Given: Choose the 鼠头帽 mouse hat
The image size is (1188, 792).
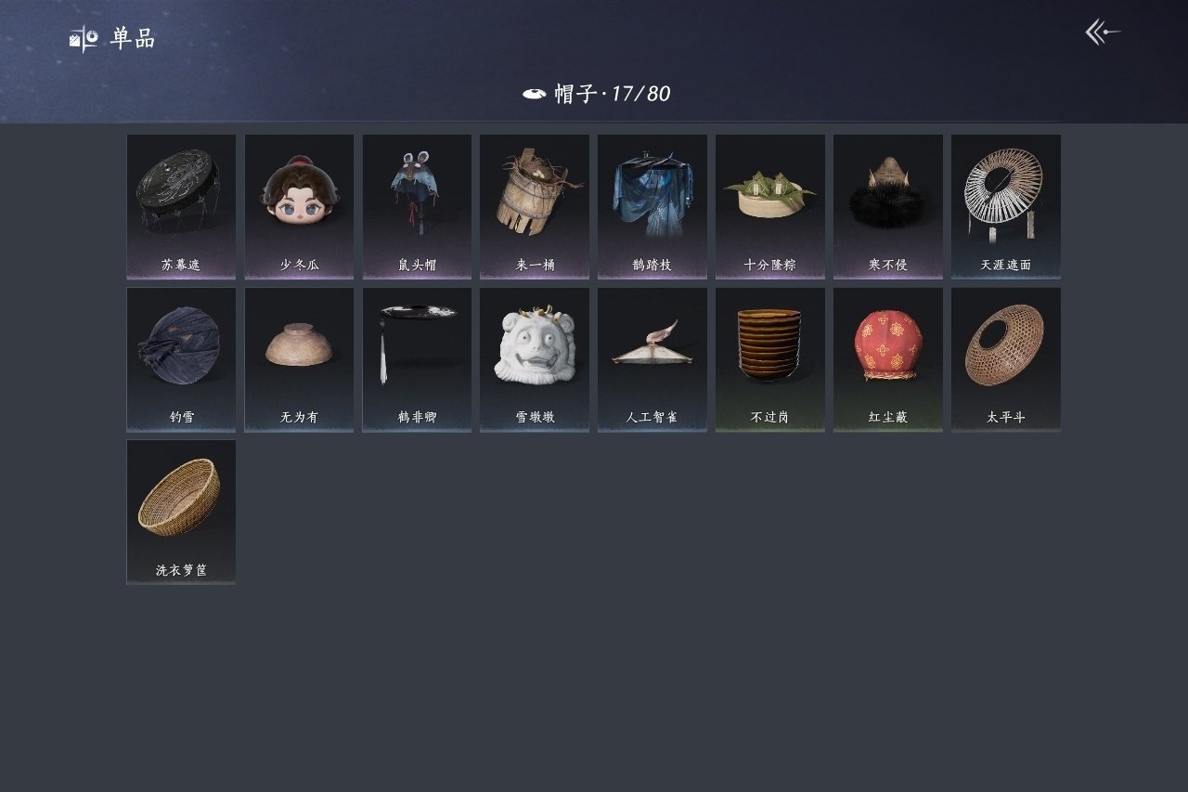Looking at the screenshot, I should click(417, 207).
